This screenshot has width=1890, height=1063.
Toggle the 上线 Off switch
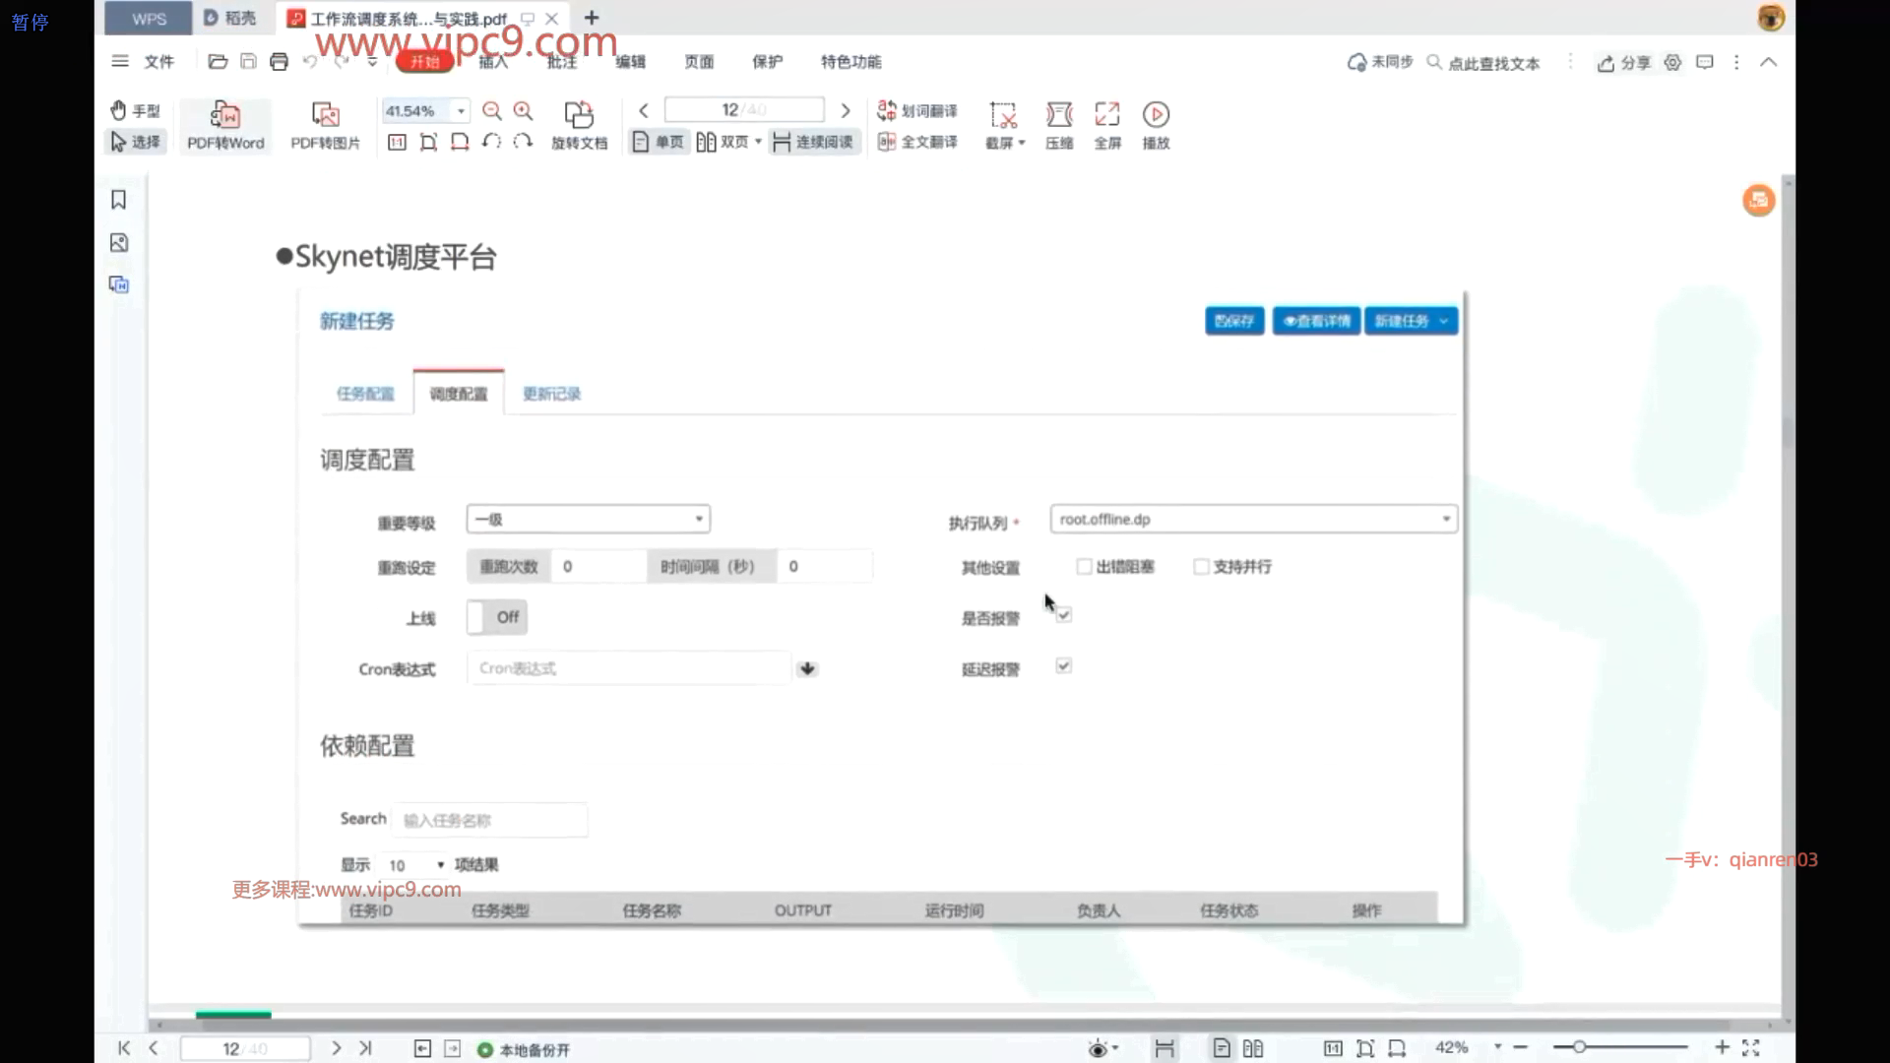(x=497, y=617)
